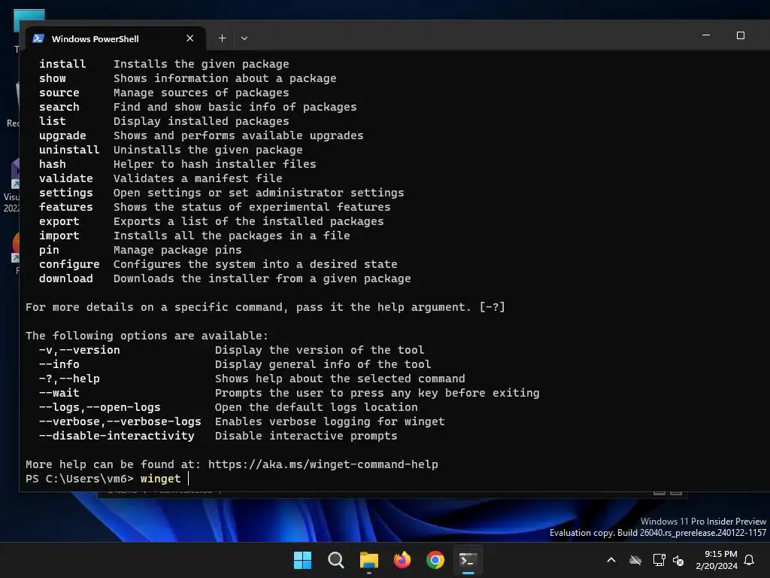Click the 'export' command text

tap(59, 222)
